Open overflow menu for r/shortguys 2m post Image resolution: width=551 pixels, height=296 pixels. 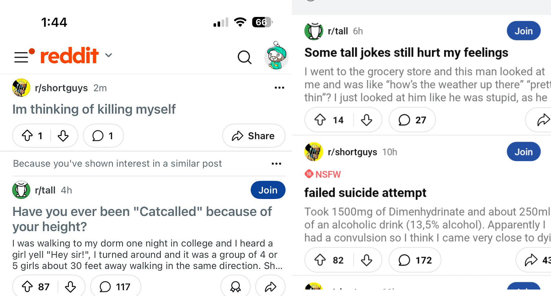click(x=279, y=88)
